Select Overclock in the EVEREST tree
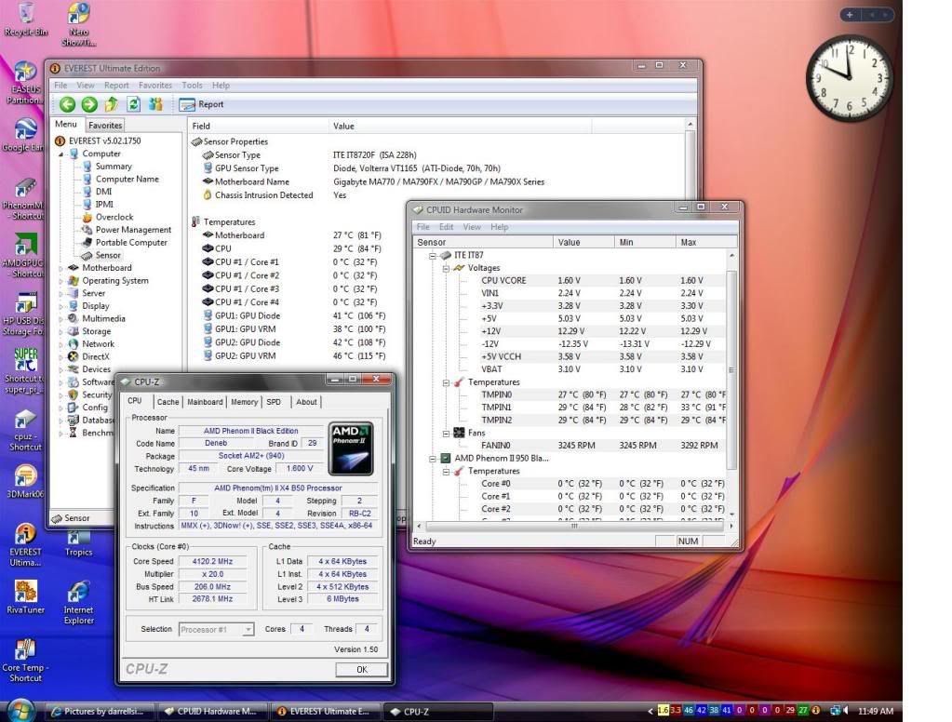 click(x=114, y=218)
